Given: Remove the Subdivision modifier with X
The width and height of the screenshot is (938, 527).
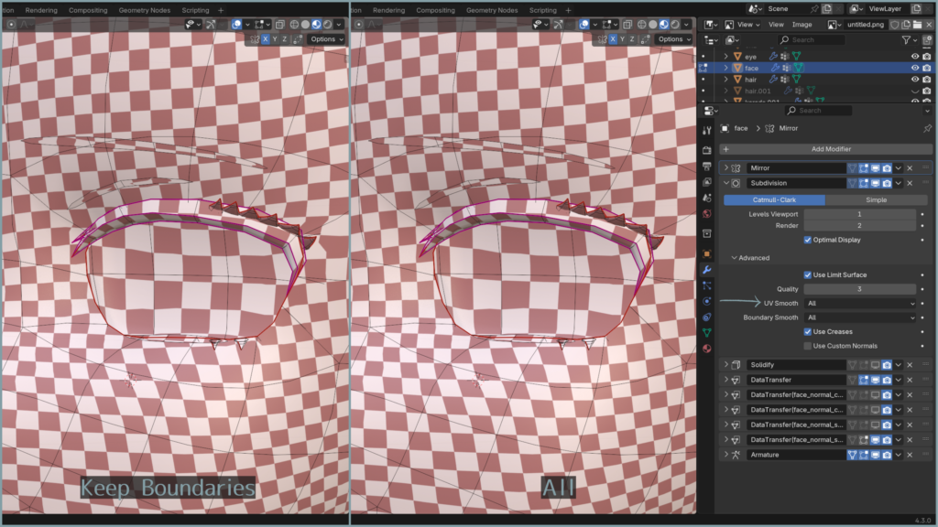Looking at the screenshot, I should (x=910, y=183).
